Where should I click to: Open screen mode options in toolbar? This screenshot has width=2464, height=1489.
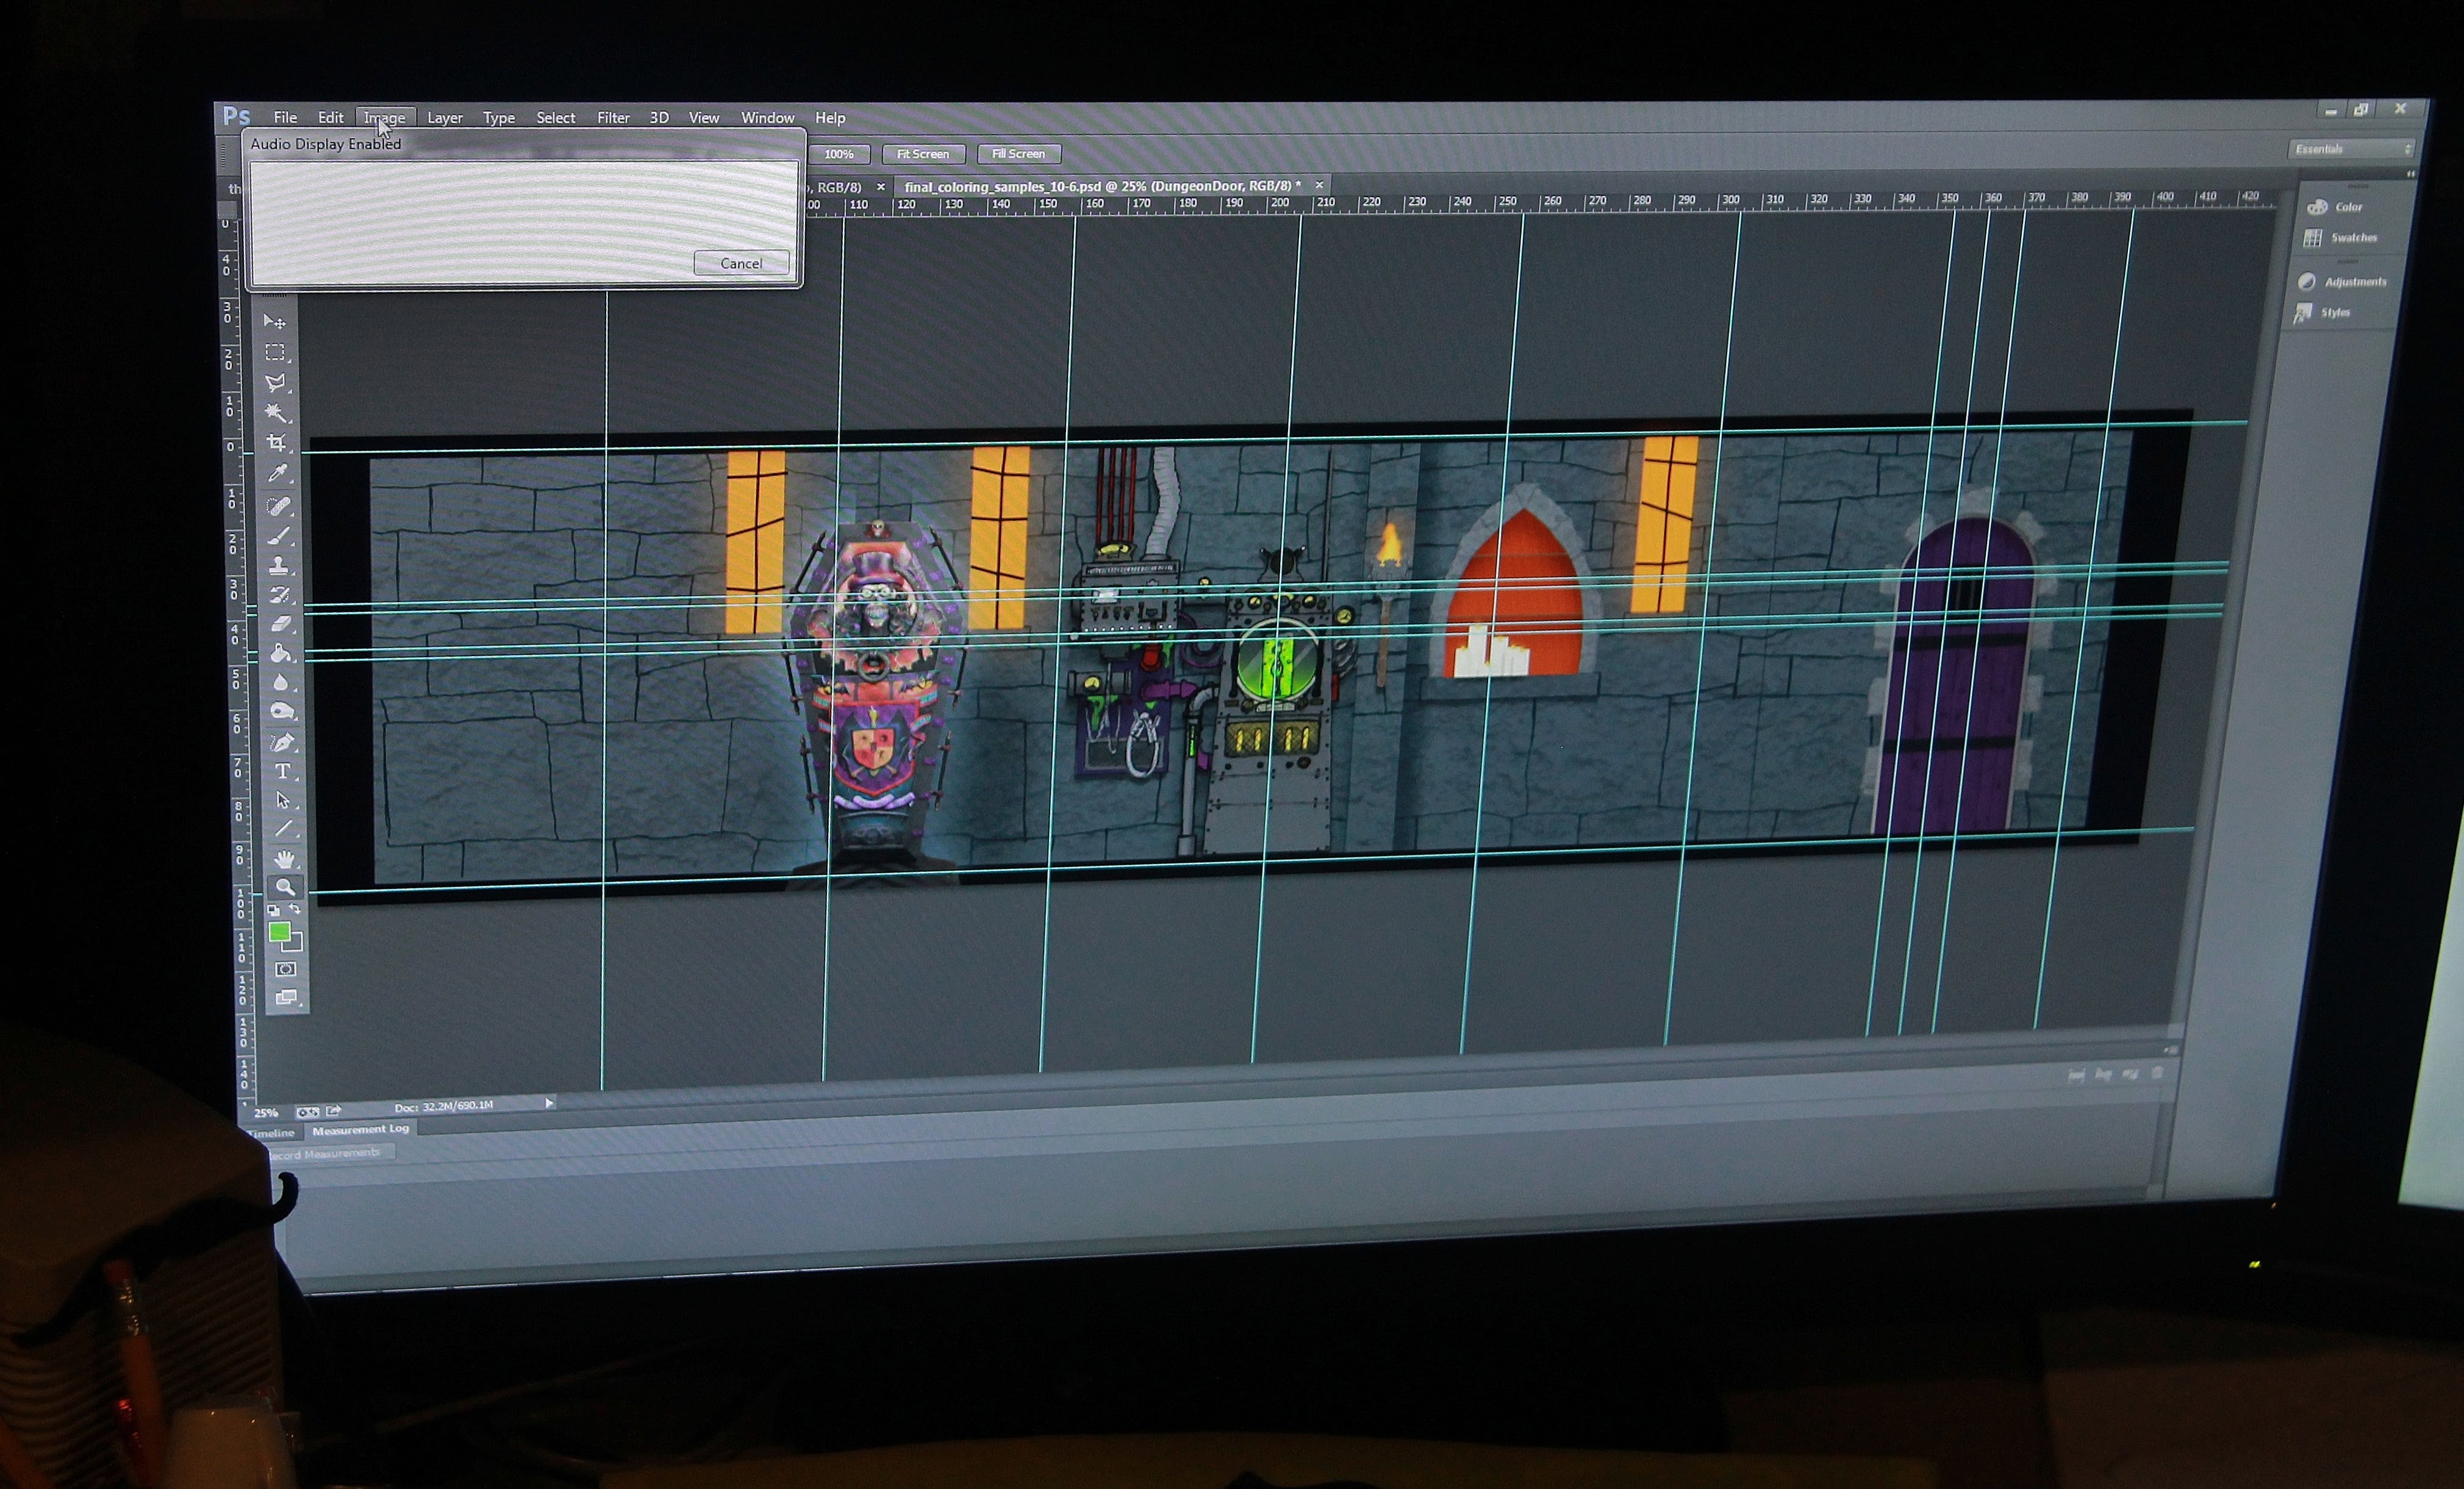click(287, 997)
